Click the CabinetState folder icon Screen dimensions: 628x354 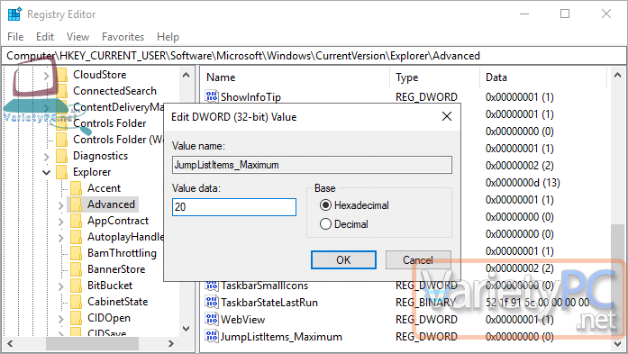tap(76, 302)
